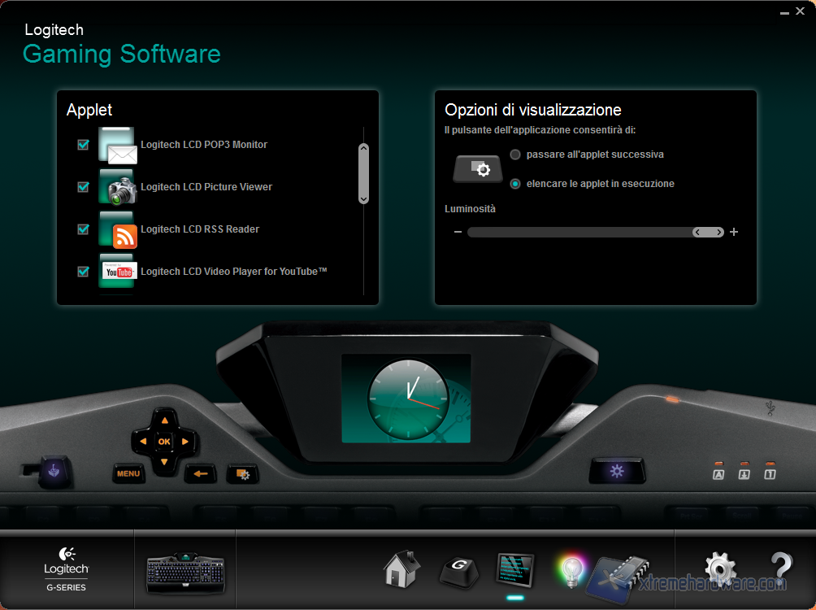Select 'elencare le applet in esecuzione' option

pyautogui.click(x=515, y=184)
